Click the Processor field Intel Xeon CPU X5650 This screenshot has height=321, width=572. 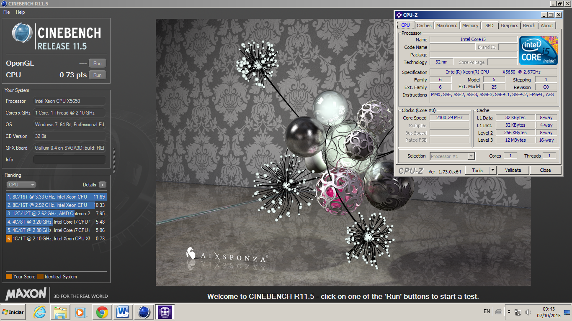[x=70, y=101]
